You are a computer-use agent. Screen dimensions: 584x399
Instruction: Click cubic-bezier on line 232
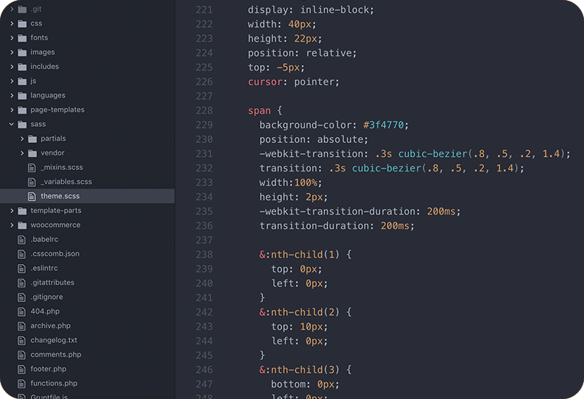pos(387,168)
